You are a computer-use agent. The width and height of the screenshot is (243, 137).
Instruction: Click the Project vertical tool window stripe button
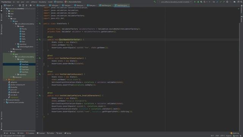coord(2,8)
